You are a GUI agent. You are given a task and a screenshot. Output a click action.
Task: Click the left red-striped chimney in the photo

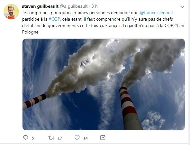tap(34, 101)
